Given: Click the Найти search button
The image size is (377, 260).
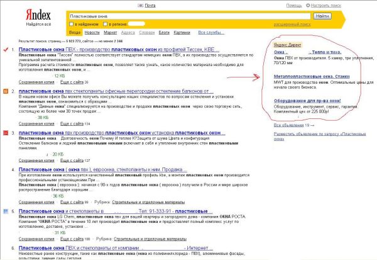Looking at the screenshot, I should coord(322,16).
